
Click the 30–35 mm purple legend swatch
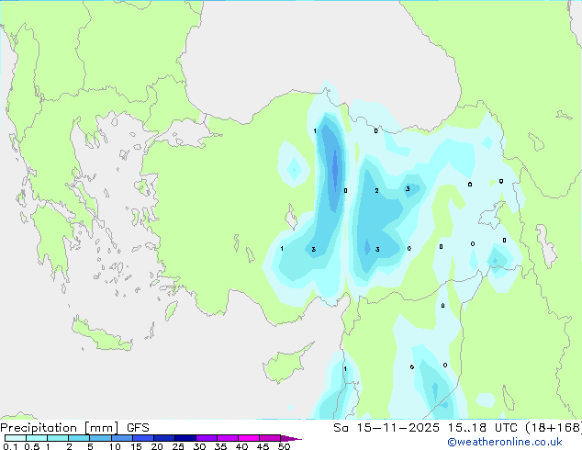coord(206,438)
